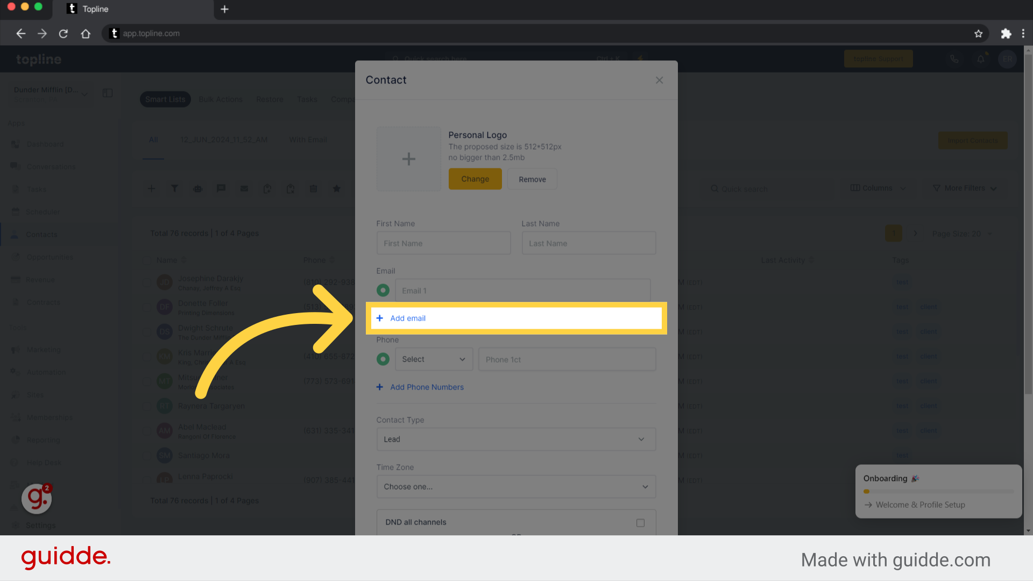Click the Remove logo button
This screenshot has height=581, width=1033.
(x=532, y=179)
